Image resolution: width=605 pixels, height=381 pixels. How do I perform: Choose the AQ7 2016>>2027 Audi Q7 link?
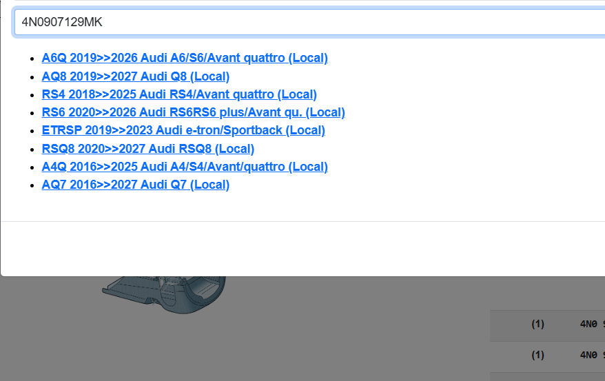(x=136, y=185)
